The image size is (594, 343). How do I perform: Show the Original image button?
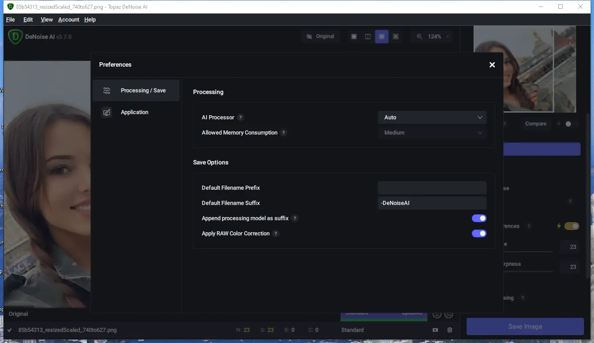(320, 37)
